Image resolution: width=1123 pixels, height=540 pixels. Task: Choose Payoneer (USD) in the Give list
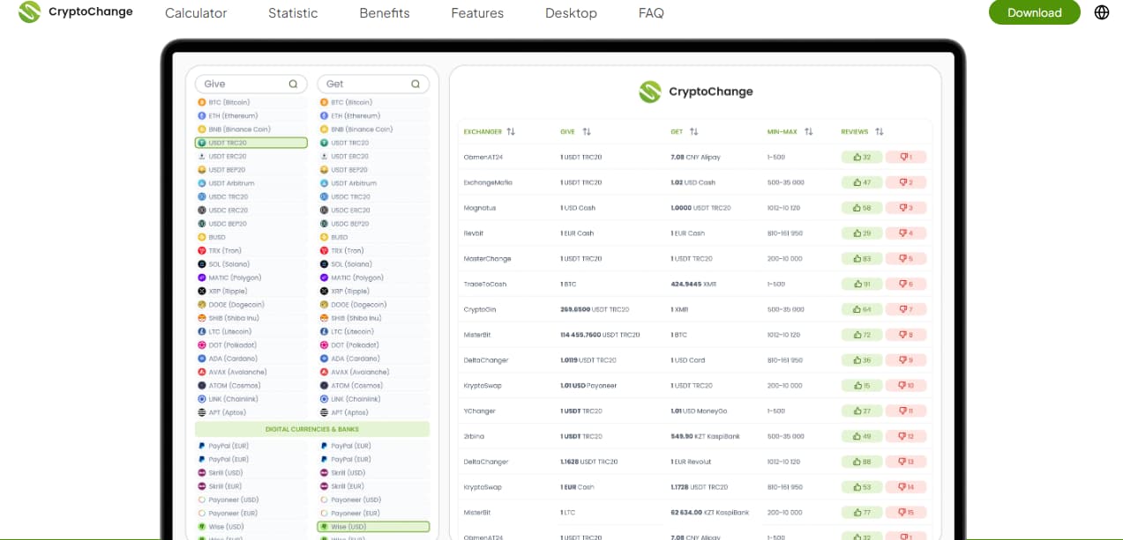point(251,499)
